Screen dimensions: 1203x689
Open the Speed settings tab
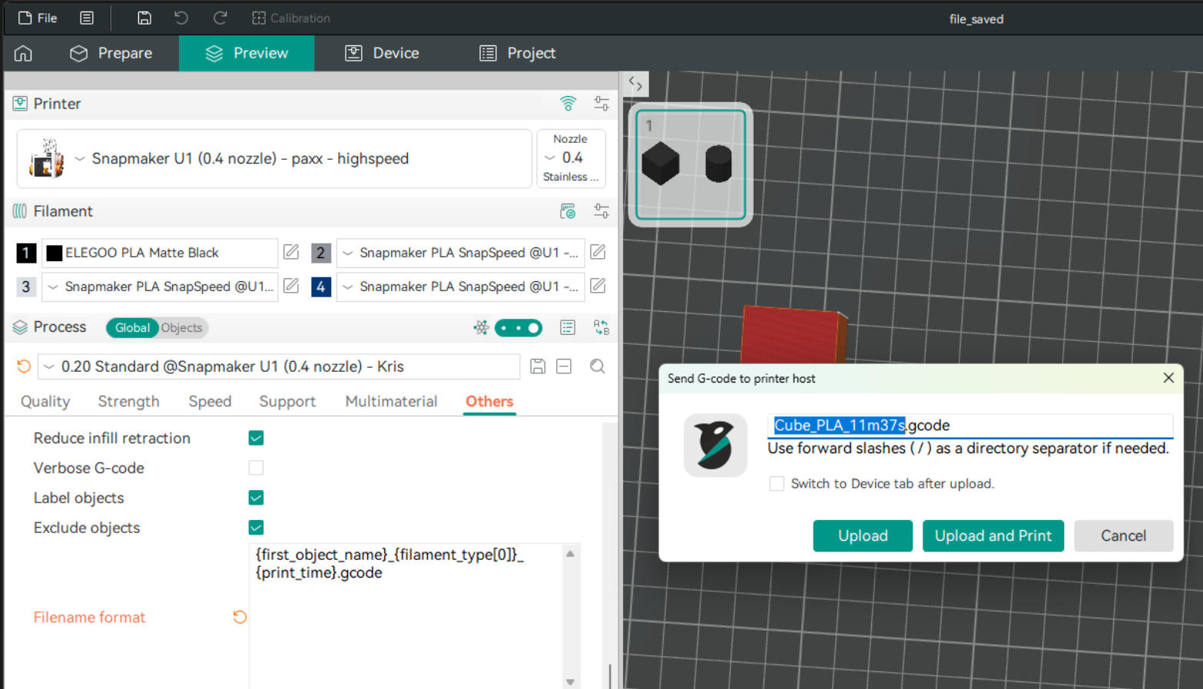tap(210, 401)
